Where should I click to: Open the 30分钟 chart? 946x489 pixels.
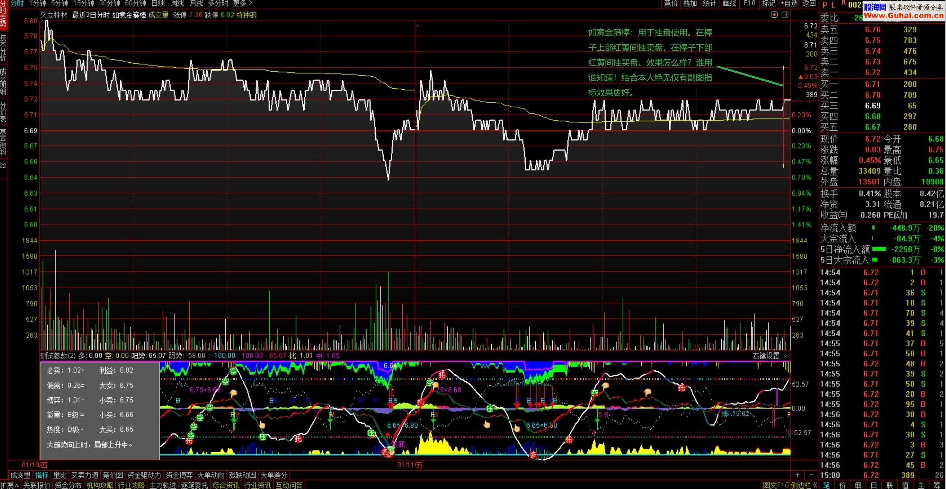(109, 3)
